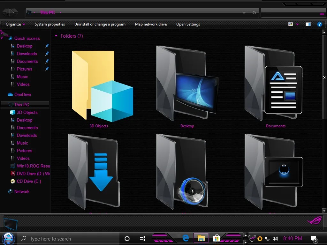Screen dimensions: 327x245
Task: Click Open Settings command
Action: pyautogui.click(x=188, y=24)
